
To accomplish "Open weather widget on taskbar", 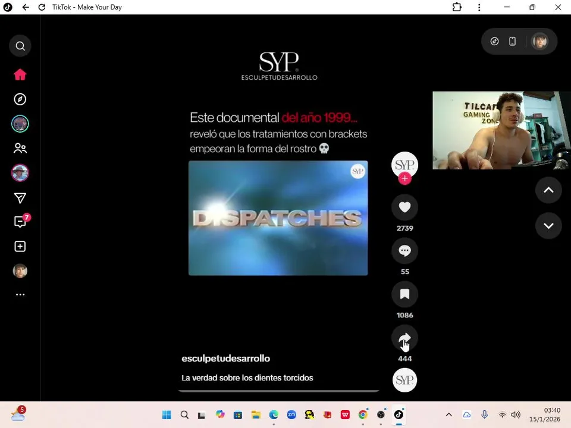I will click(18, 414).
